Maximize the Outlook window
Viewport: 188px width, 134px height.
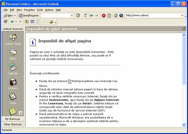[179, 4]
